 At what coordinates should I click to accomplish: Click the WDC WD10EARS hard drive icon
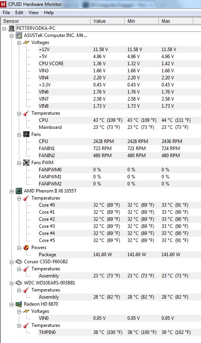click(19, 283)
